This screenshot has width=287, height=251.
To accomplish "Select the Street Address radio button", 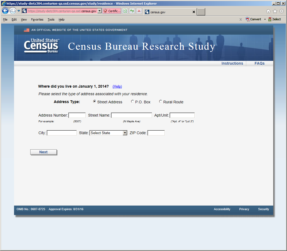I will click(94, 101).
